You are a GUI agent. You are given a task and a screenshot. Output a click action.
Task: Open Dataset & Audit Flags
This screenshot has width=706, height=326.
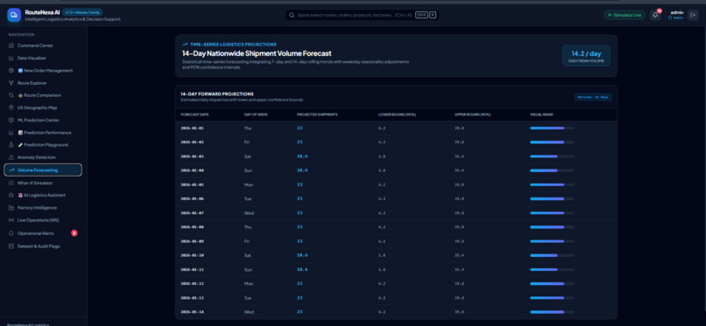43,246
